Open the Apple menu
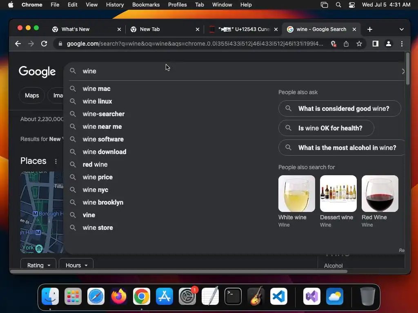Image resolution: width=418 pixels, height=313 pixels. coord(11,5)
